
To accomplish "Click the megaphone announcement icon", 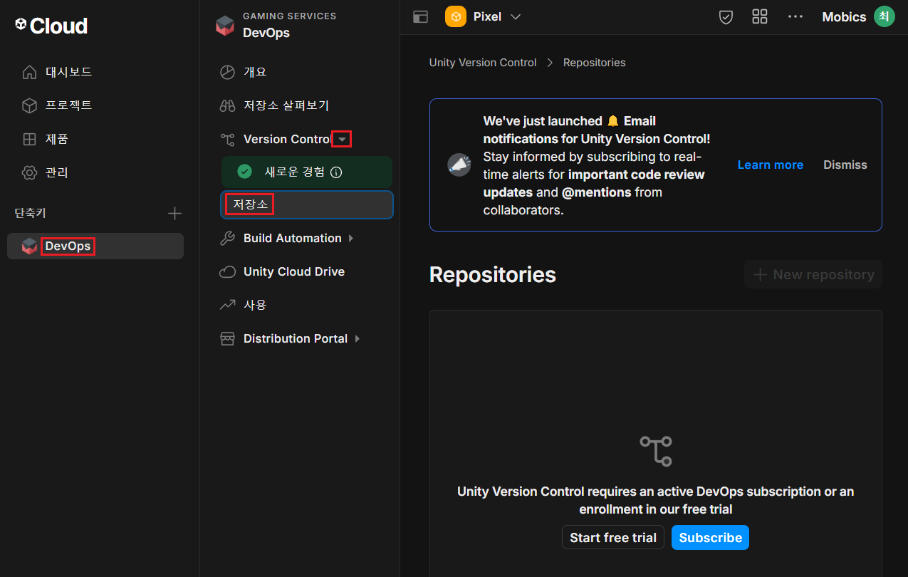I will [x=459, y=165].
